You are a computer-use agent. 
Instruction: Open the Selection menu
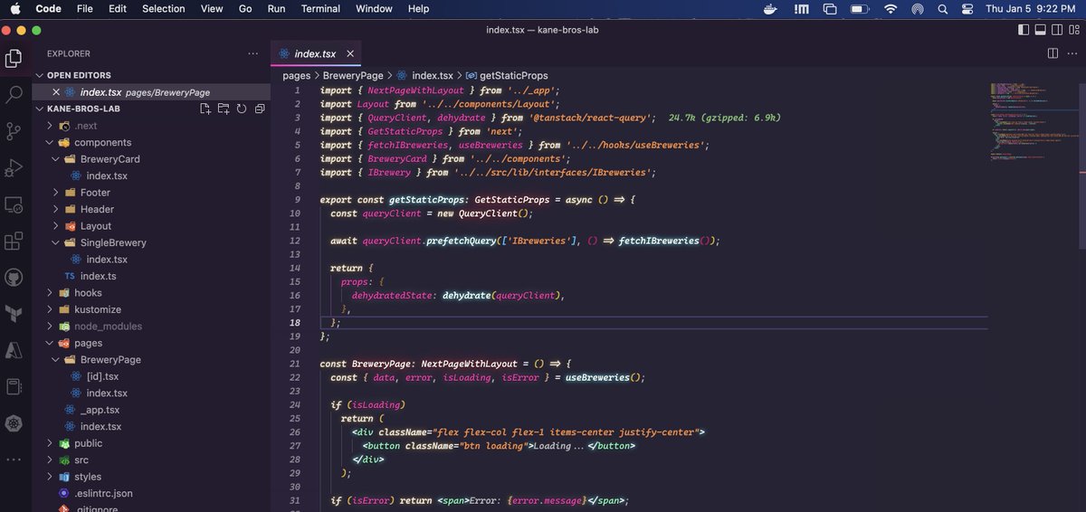[164, 9]
